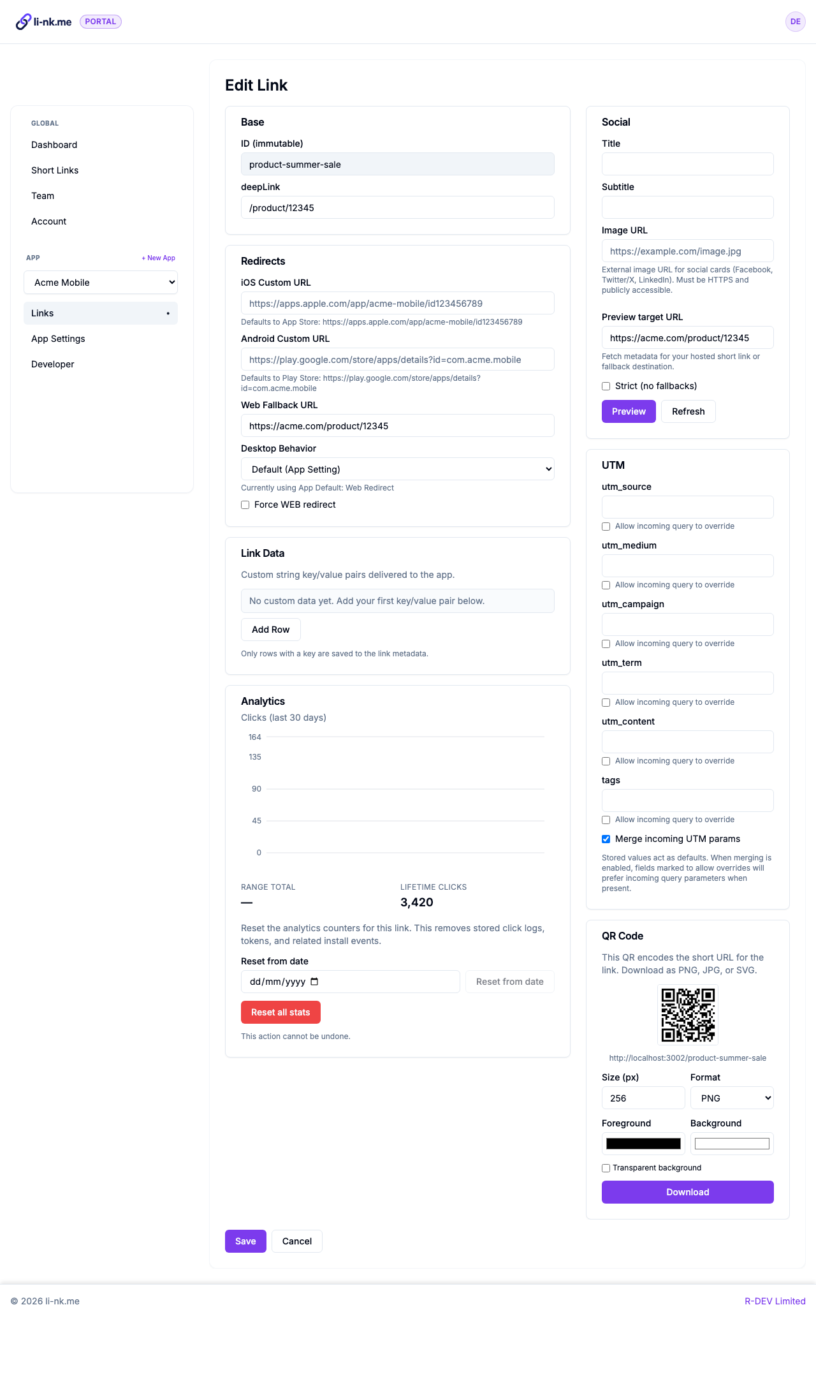The height and width of the screenshot is (1379, 816).
Task: Click the Reset all stats button
Action: click(x=280, y=1012)
